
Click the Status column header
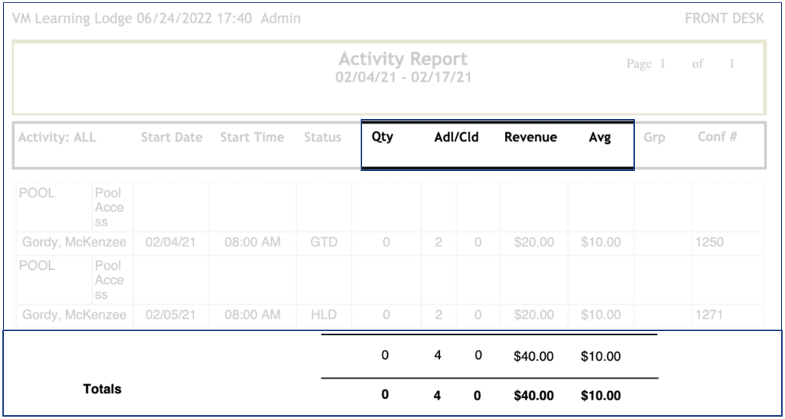[323, 138]
